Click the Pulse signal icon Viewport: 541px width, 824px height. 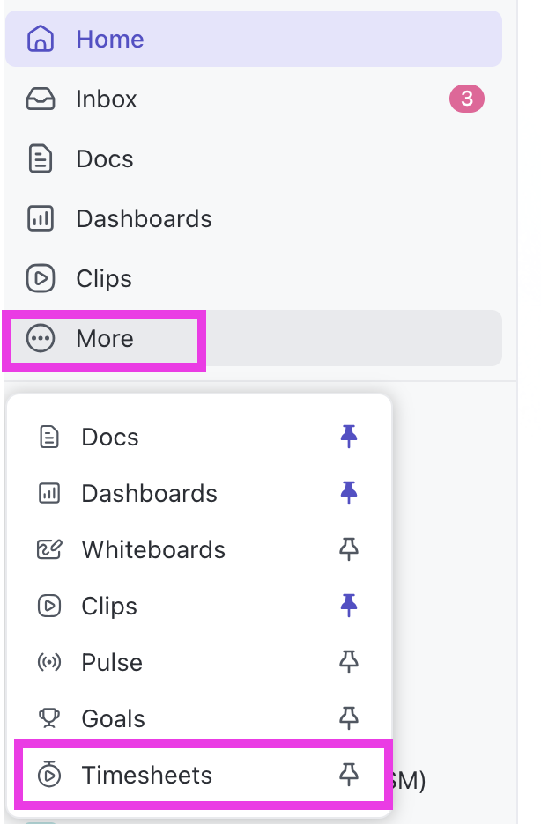49,663
